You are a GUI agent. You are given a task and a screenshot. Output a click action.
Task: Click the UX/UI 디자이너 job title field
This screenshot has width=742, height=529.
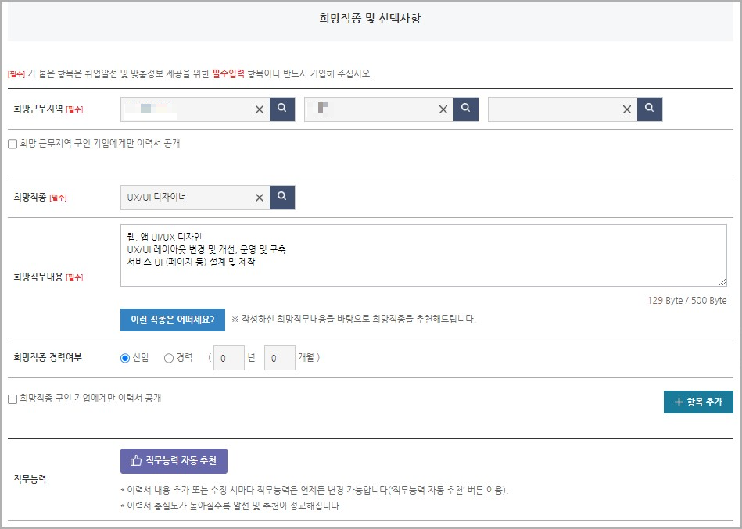[188, 197]
